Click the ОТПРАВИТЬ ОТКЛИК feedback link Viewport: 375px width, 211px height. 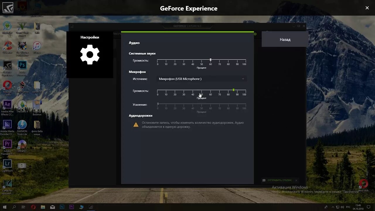[x=279, y=180]
